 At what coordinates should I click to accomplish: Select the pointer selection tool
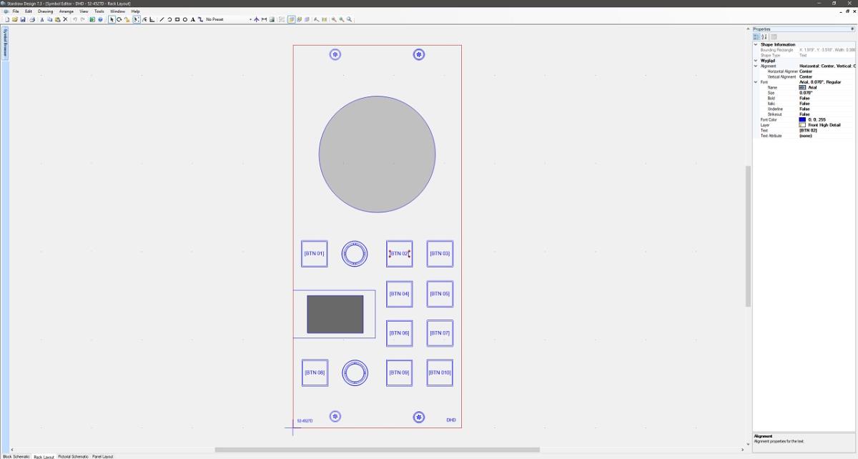pos(112,19)
